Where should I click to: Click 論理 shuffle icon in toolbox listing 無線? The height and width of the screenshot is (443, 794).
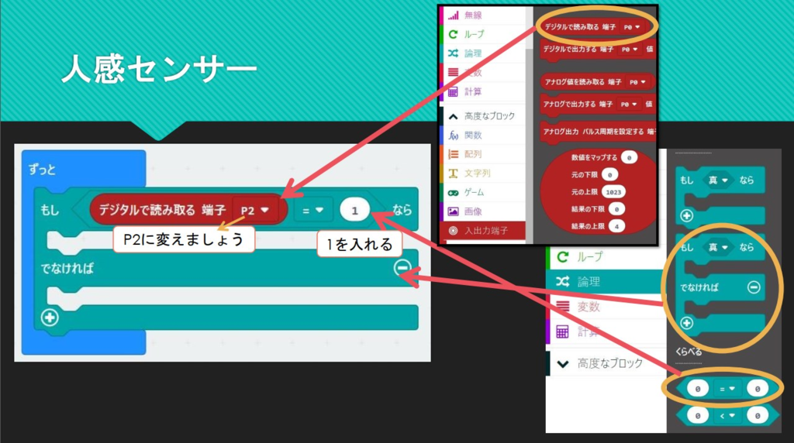coord(453,53)
